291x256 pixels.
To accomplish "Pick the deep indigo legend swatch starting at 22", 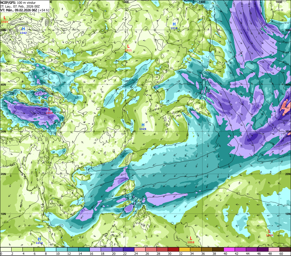I will point(129,249).
